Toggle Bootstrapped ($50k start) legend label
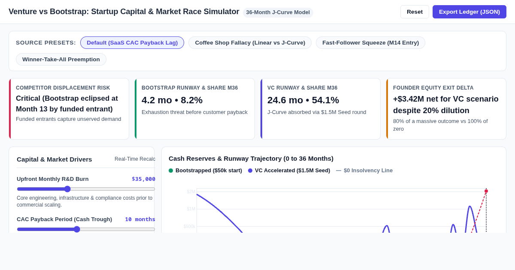 209,171
